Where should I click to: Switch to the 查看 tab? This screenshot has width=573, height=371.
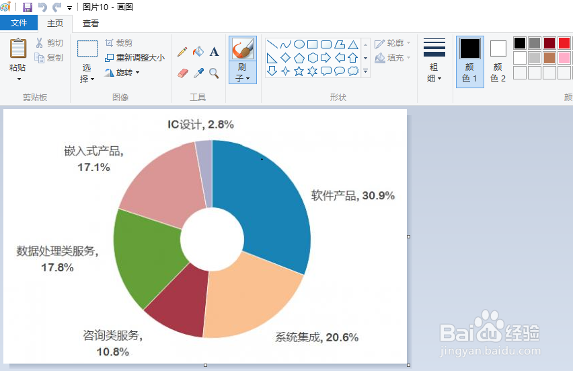point(90,24)
